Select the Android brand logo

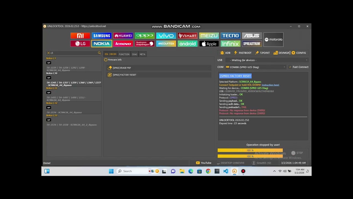(188, 44)
